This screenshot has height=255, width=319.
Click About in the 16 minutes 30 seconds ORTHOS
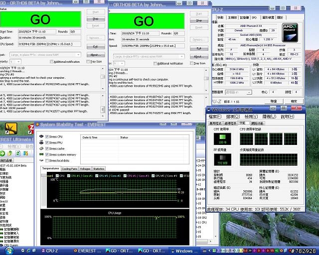[96, 55]
